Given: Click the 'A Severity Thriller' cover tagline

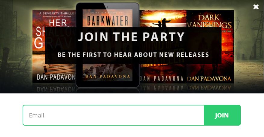Looking at the screenshot, I should pyautogui.click(x=58, y=13).
